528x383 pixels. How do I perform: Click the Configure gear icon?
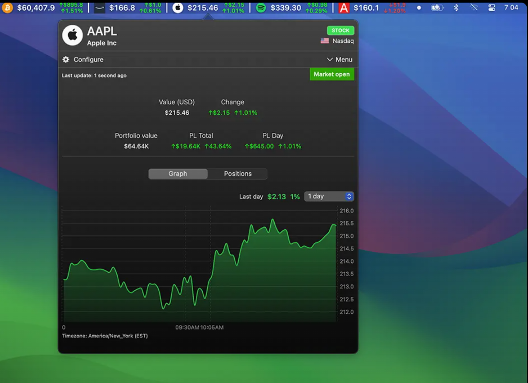pyautogui.click(x=66, y=59)
